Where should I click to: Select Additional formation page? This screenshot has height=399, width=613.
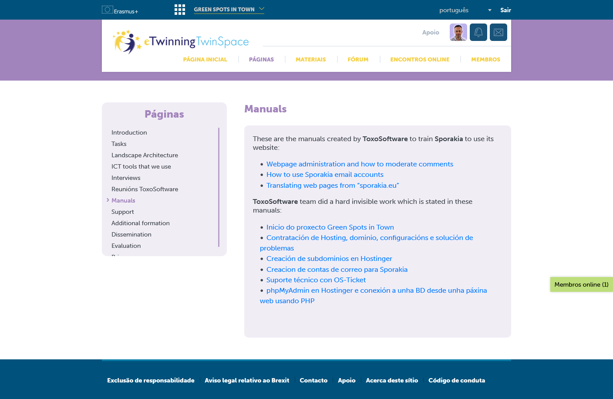click(x=140, y=223)
